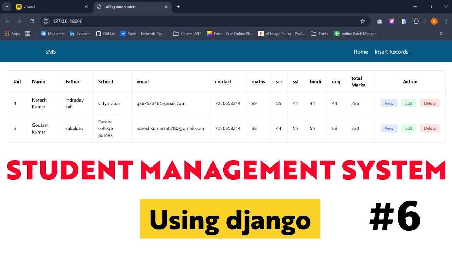Screen dimensions: 452x254
Task: Edit Naresh Kumar's record
Action: tap(409, 103)
